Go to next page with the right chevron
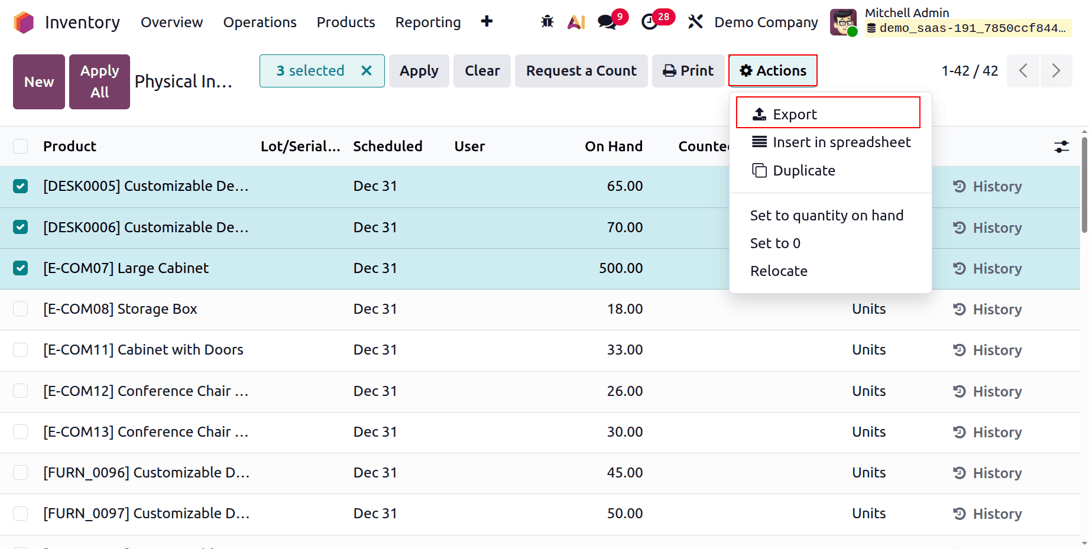Viewport: 1089px width, 549px height. (1056, 70)
